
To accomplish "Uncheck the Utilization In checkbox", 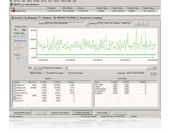I will pyautogui.click(x=15, y=37).
